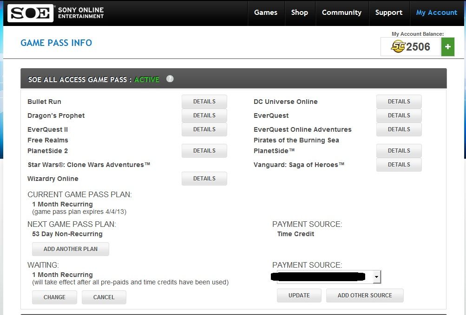Click the account balance 2506 value
The width and height of the screenshot is (466, 315).
[418, 46]
